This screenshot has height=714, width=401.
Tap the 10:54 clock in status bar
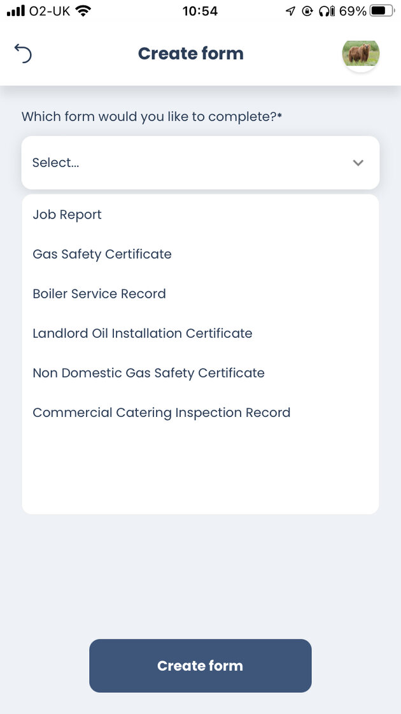(x=200, y=11)
